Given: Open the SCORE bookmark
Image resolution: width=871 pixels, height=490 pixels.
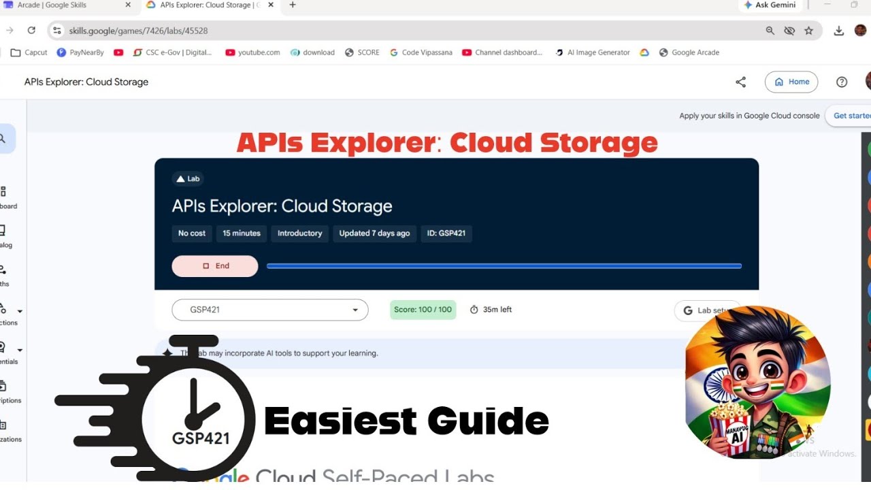Looking at the screenshot, I should click(x=362, y=52).
